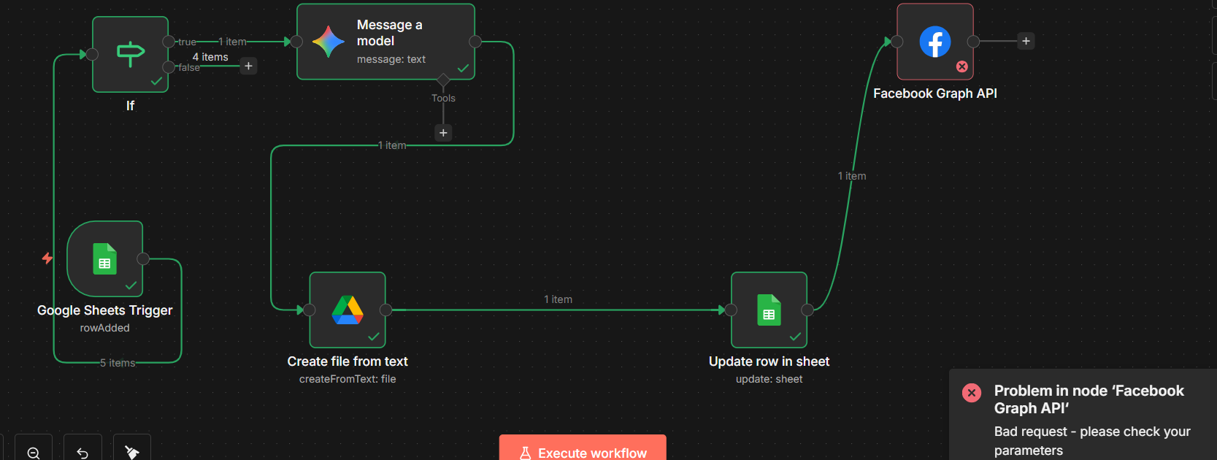
Task: Add a tool under Message a model
Action: (x=443, y=133)
